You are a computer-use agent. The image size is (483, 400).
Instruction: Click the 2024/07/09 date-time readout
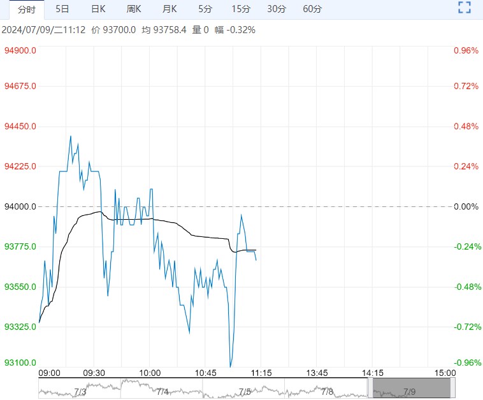point(43,30)
